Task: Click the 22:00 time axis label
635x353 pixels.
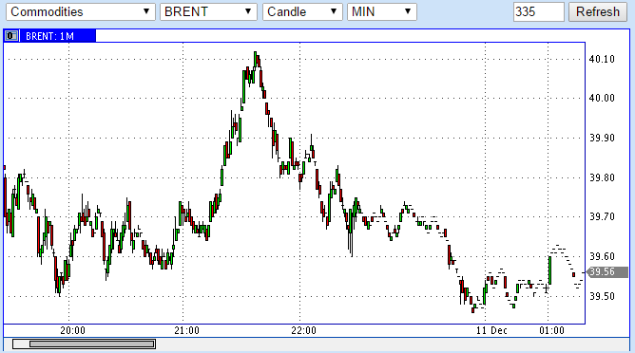Action: (304, 331)
